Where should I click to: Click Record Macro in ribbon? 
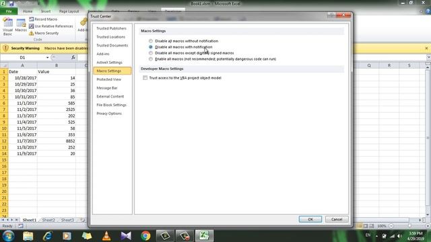[x=43, y=19]
